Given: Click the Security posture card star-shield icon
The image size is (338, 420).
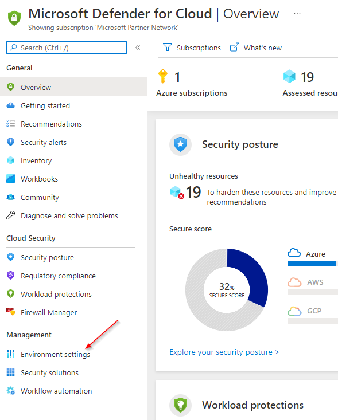Looking at the screenshot, I should coord(180,144).
